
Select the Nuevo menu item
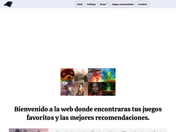[104, 4]
